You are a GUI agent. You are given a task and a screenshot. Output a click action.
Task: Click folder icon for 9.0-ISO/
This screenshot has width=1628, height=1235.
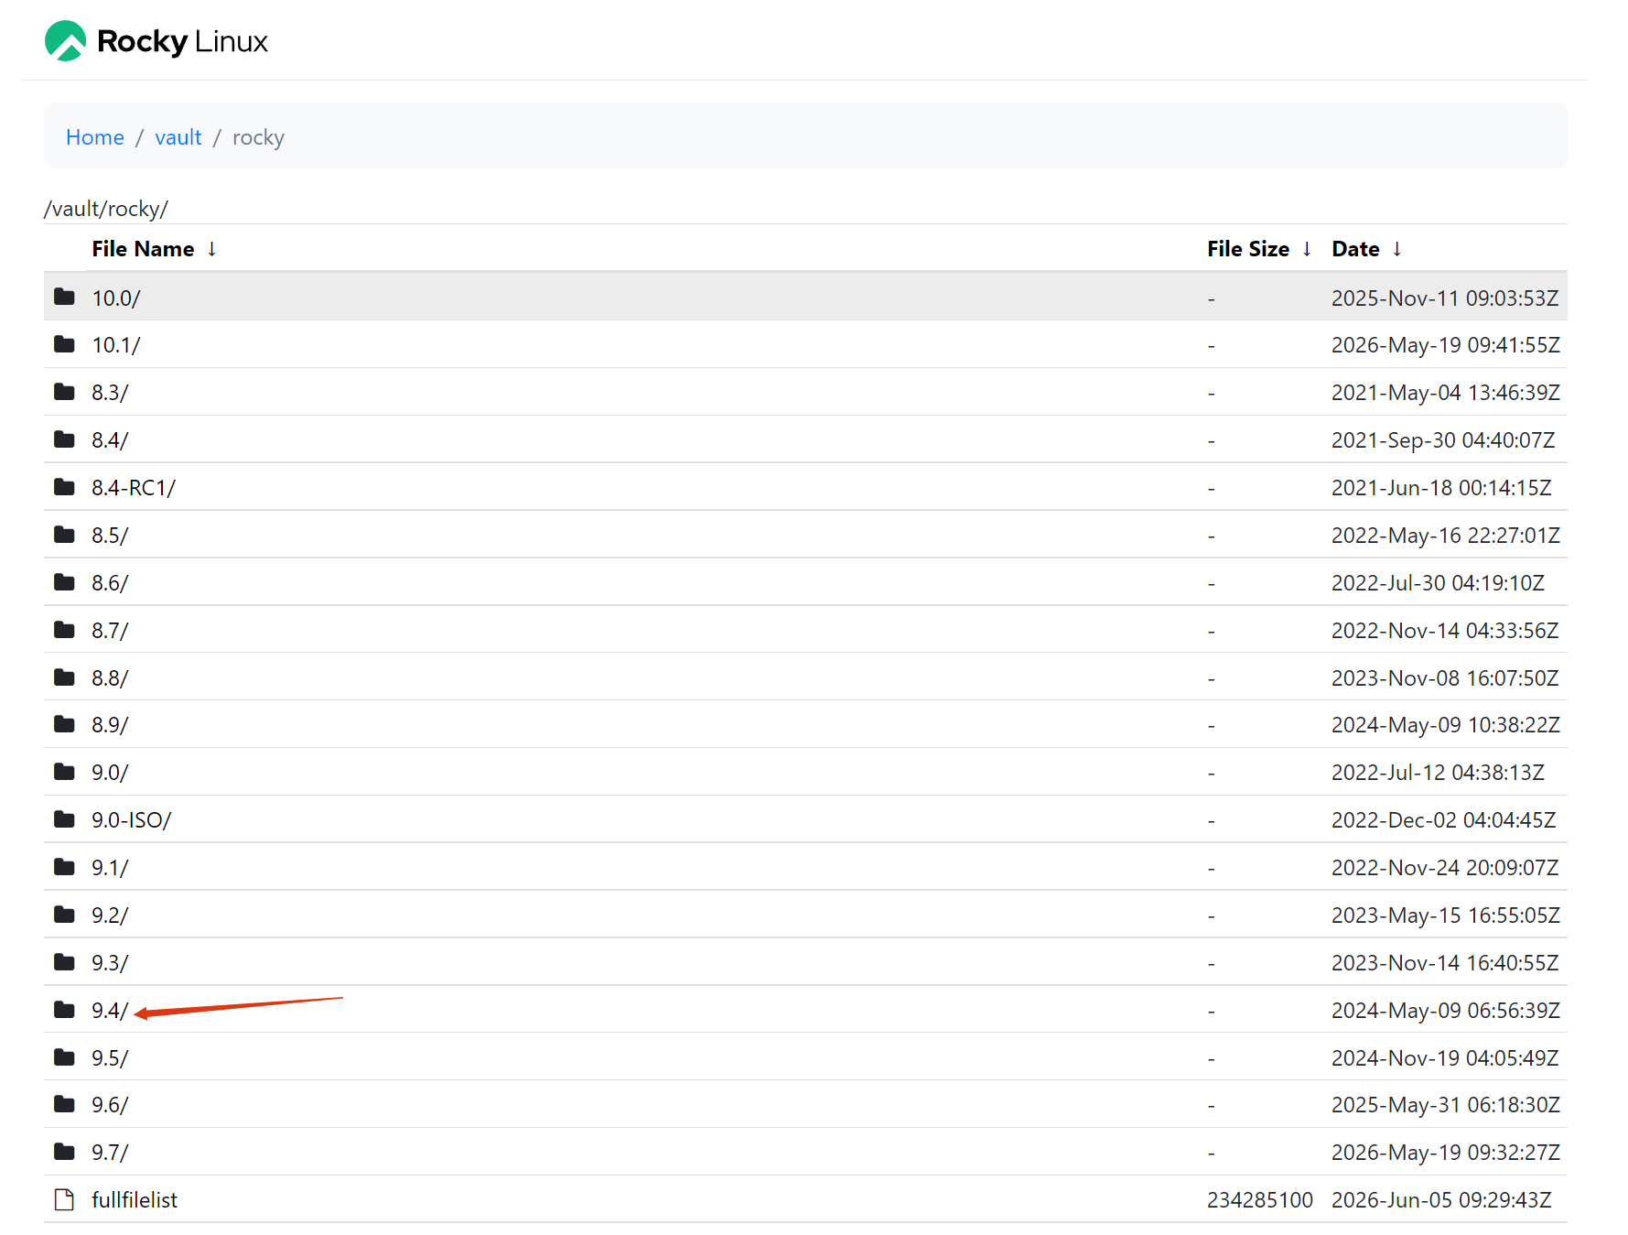tap(64, 819)
